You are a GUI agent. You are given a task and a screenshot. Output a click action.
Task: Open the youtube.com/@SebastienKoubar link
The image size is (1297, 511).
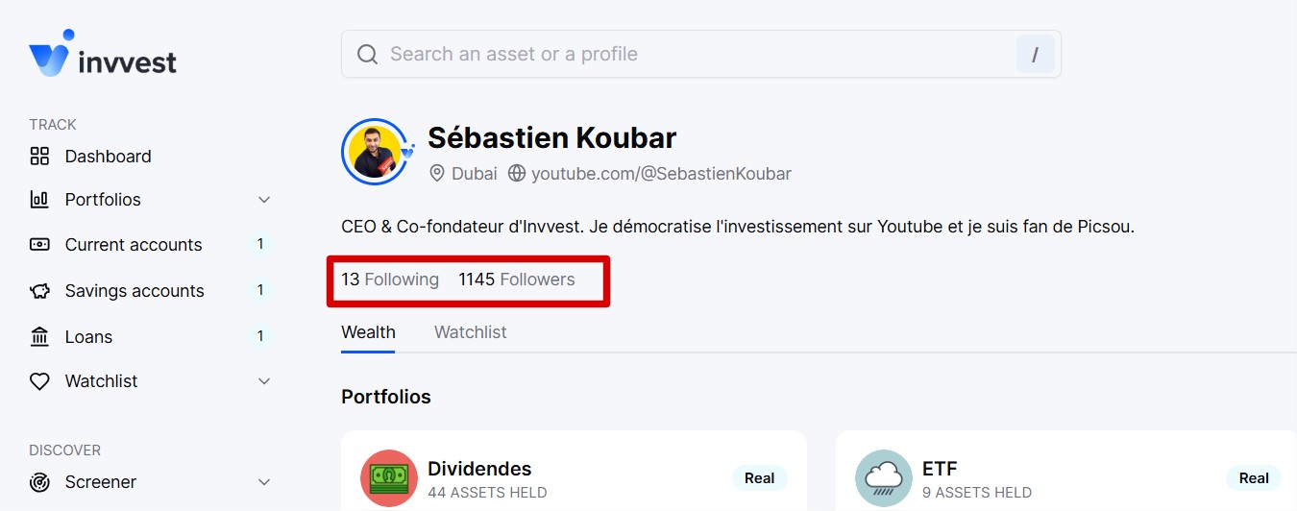pyautogui.click(x=661, y=174)
